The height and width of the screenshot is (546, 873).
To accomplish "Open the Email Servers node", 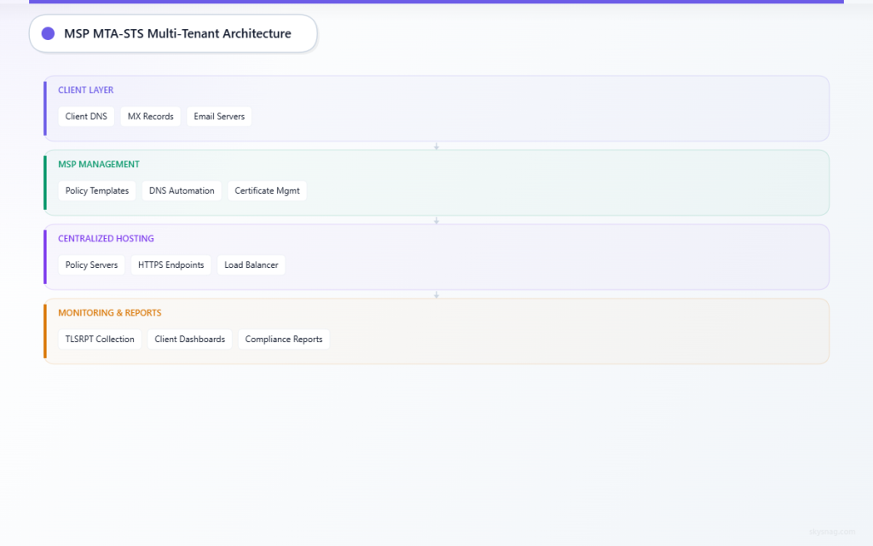I will click(x=218, y=116).
